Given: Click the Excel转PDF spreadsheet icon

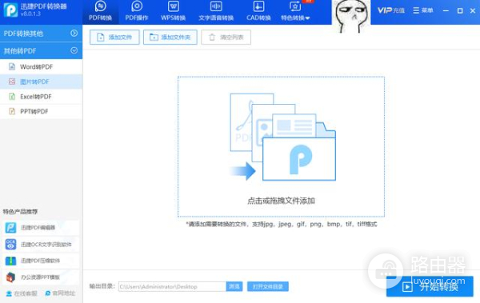Looking at the screenshot, I should tap(12, 97).
